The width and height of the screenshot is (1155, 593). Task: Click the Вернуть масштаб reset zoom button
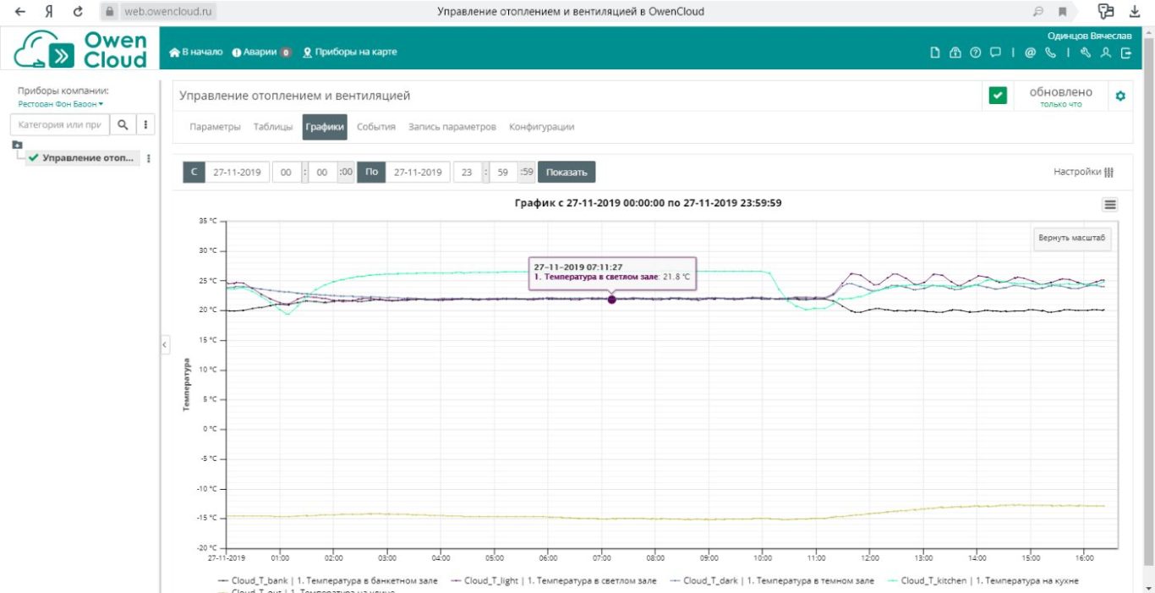pyautogui.click(x=1072, y=238)
